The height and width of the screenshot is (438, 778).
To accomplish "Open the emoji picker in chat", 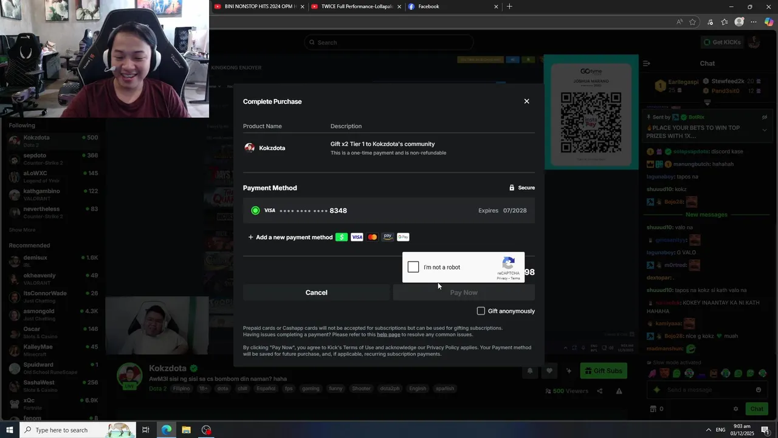I will tap(759, 390).
